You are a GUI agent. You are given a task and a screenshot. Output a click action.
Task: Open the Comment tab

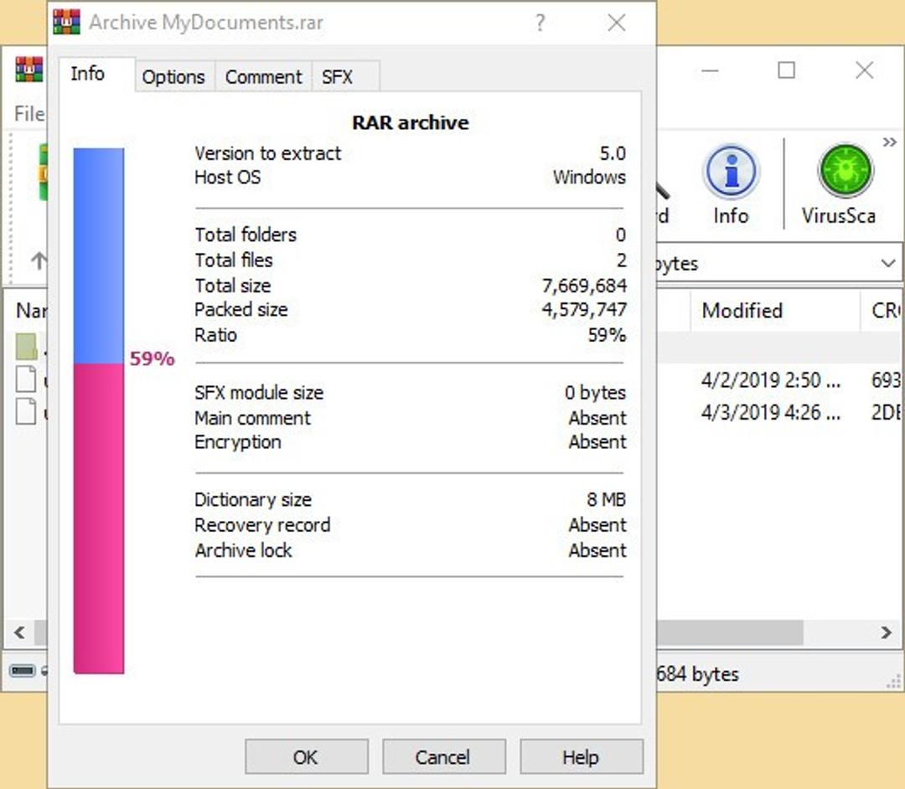point(262,76)
